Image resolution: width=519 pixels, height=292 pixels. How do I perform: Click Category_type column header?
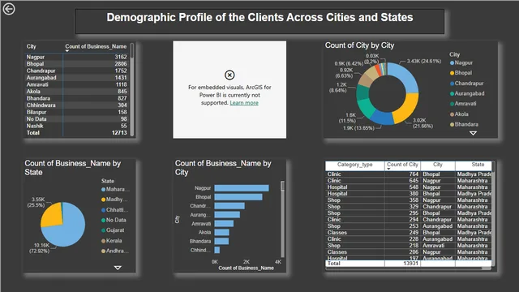pos(354,165)
